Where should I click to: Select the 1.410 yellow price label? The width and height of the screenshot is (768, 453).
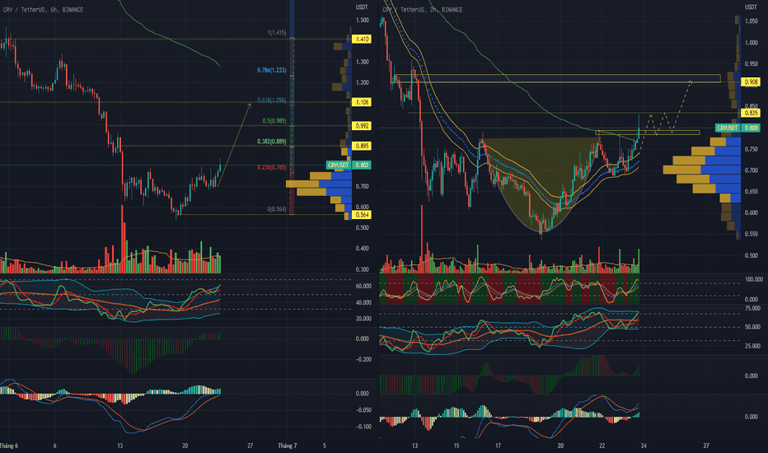pos(362,40)
